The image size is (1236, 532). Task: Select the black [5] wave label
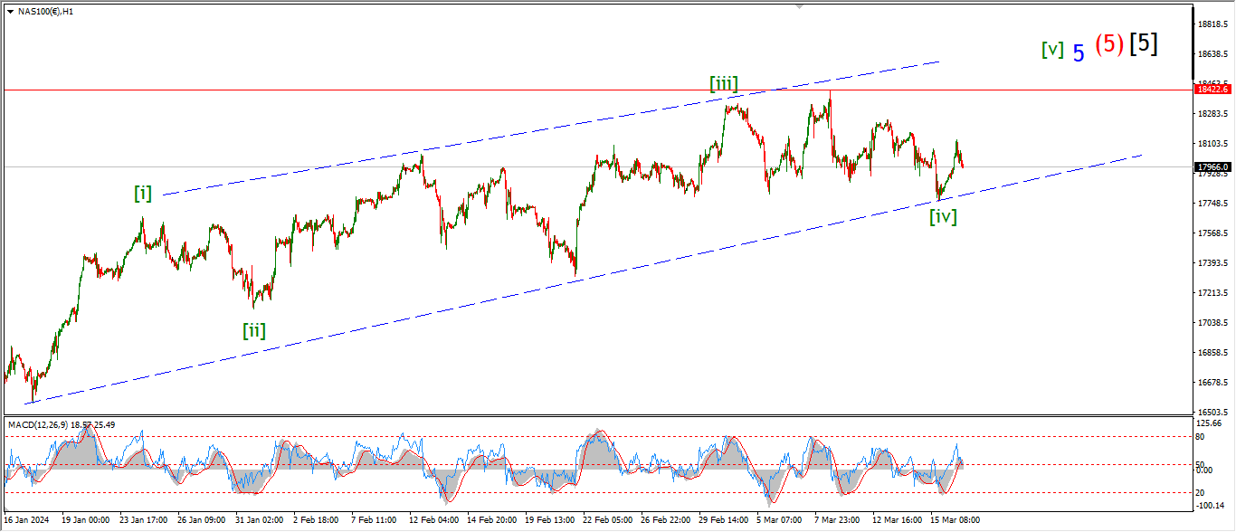pos(1144,43)
